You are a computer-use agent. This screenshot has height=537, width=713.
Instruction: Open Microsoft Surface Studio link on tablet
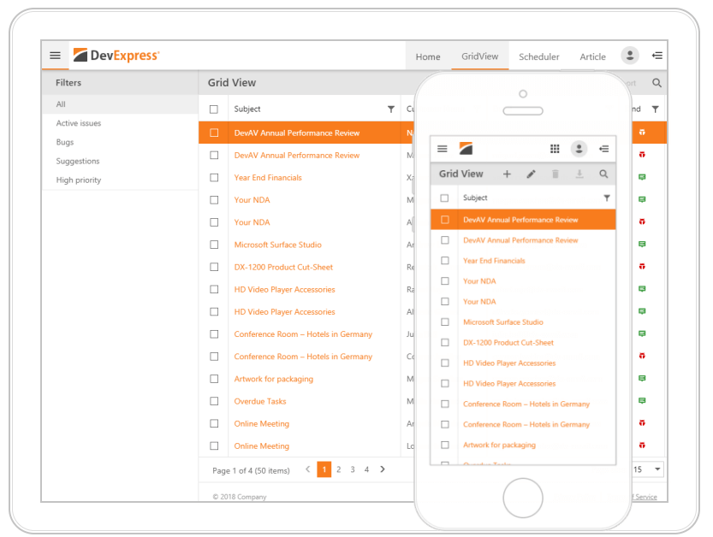[278, 245]
